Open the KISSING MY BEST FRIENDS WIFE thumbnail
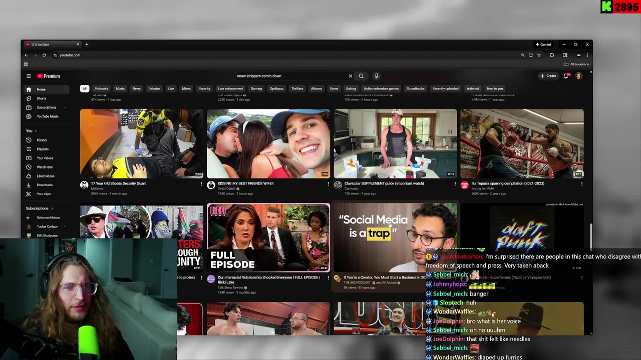This screenshot has height=360, width=641. click(268, 143)
